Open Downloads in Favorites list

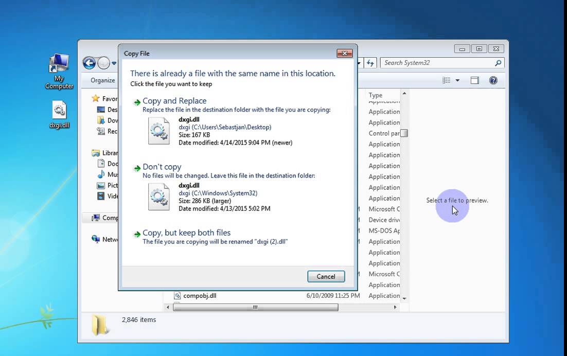click(x=107, y=120)
